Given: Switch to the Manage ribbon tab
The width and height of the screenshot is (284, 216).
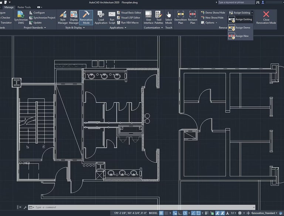Looking at the screenshot, I should pos(9,7).
